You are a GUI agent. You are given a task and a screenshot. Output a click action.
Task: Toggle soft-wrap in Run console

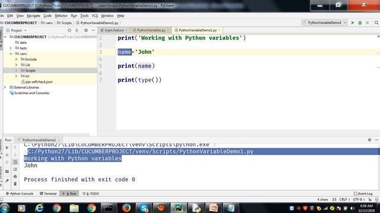(15, 162)
